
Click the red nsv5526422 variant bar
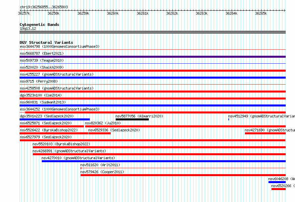54,133
